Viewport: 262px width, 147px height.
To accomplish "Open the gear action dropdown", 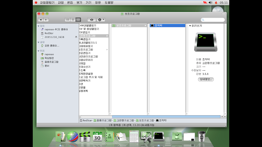I will coord(101,20).
